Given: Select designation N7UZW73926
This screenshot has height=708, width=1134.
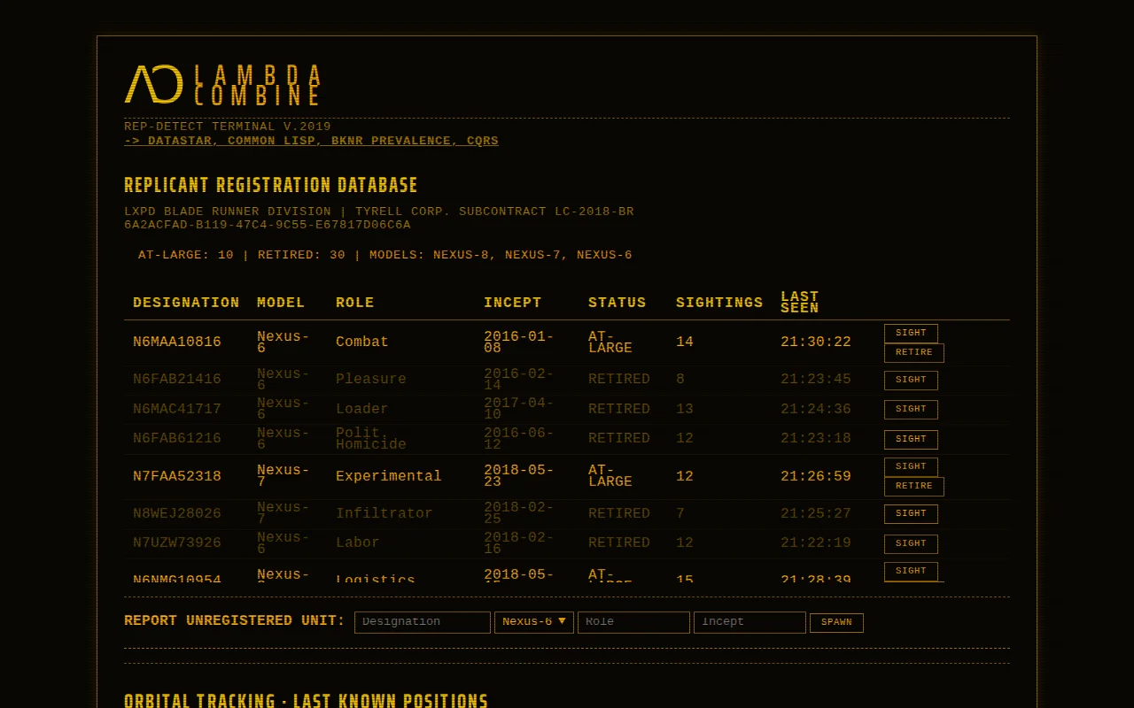Looking at the screenshot, I should 177,543.
